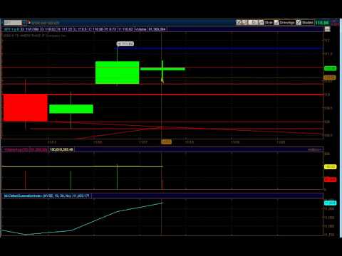
Task: Click the McClellan Summation Index study header
Action: coord(38,196)
